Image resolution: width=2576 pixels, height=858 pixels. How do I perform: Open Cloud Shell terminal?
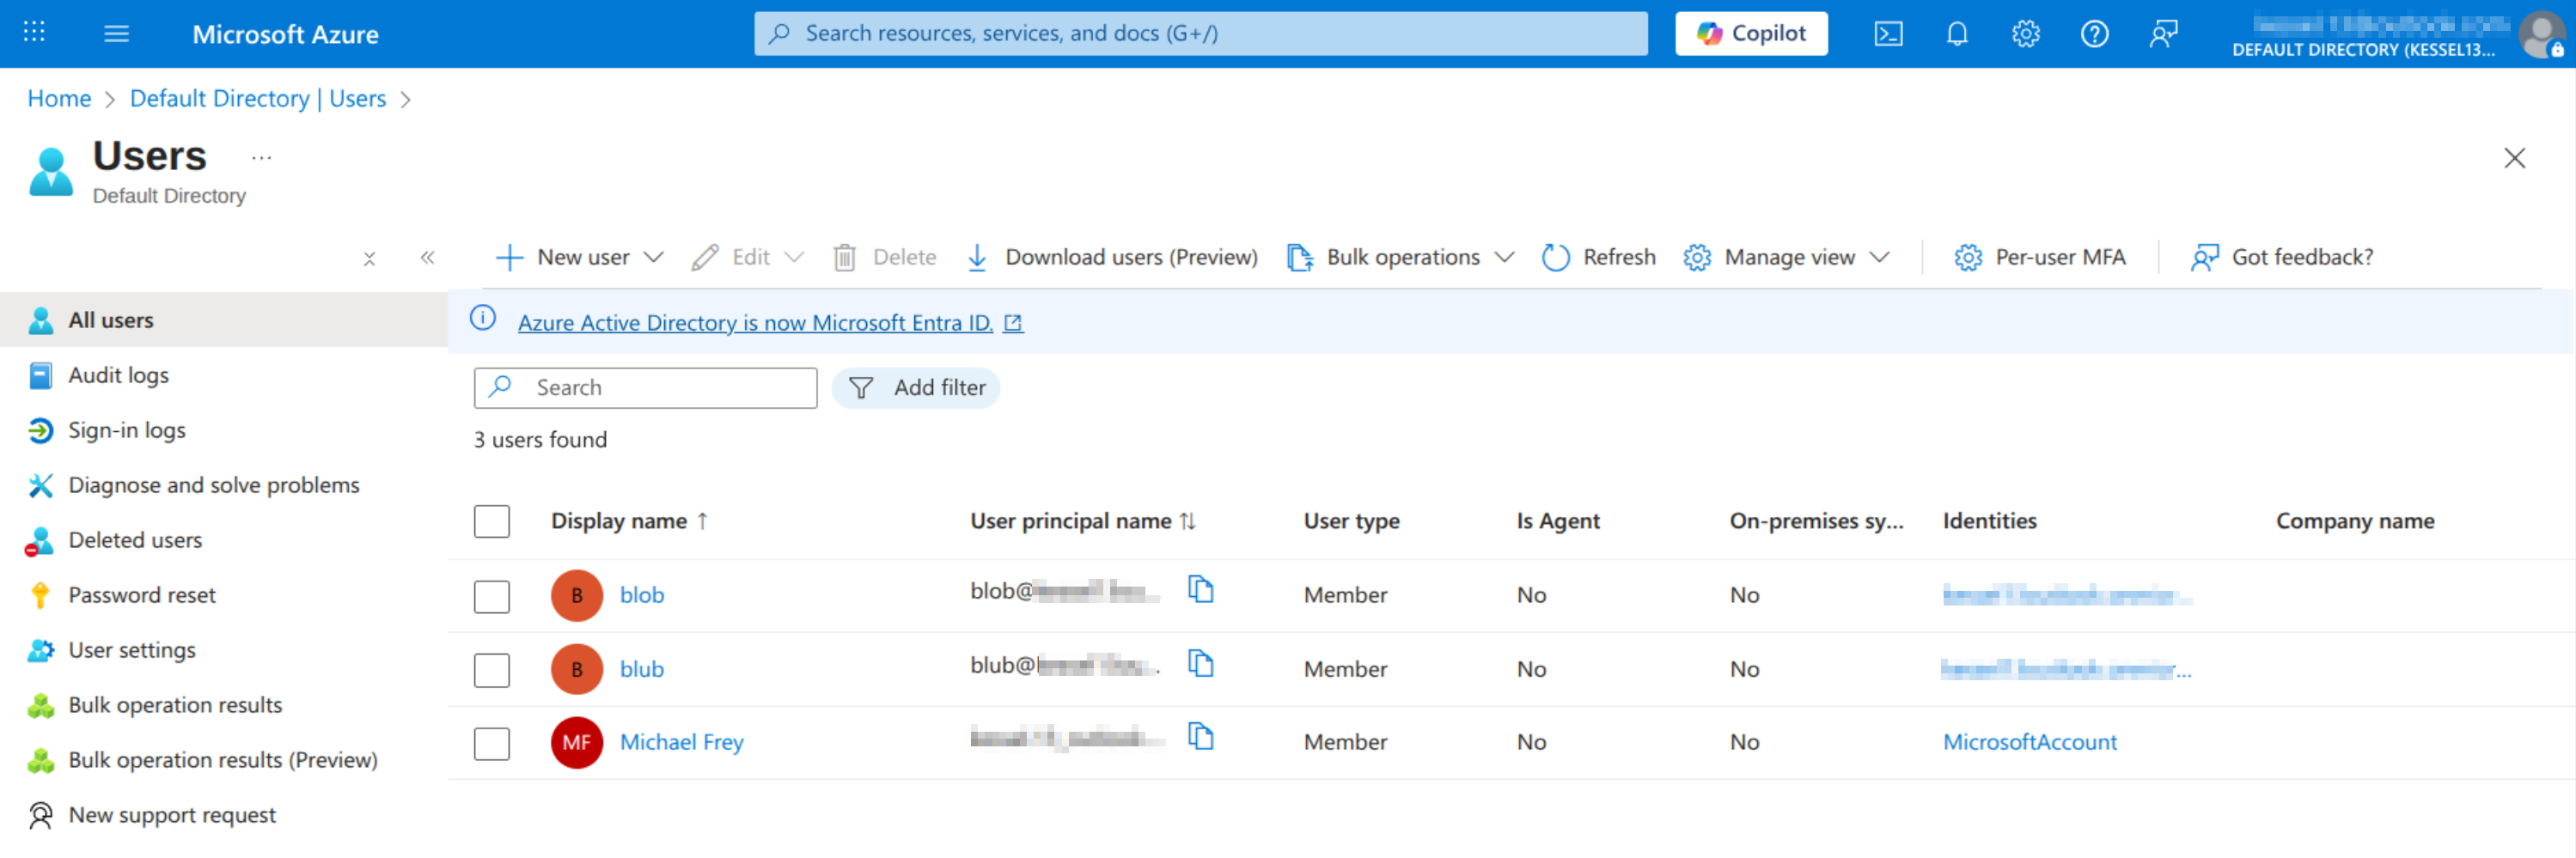click(1888, 33)
